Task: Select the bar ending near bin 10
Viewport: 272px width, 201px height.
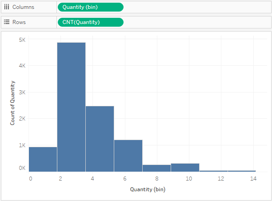Action: (x=185, y=168)
